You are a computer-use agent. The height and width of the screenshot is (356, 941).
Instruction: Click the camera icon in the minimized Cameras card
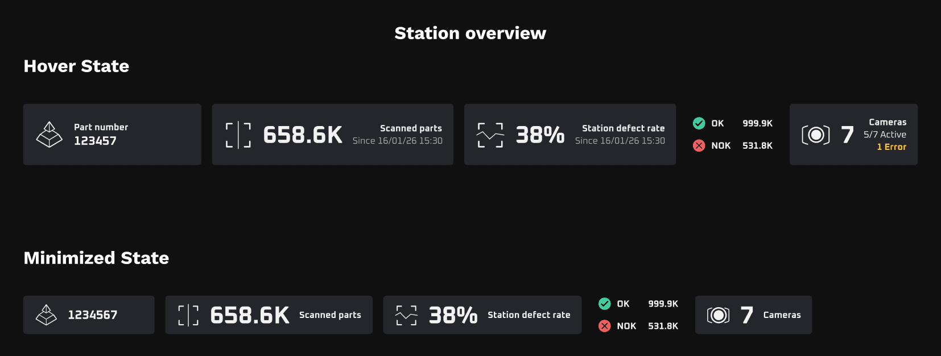pos(718,315)
